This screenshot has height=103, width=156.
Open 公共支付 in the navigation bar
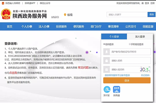point(131,26)
